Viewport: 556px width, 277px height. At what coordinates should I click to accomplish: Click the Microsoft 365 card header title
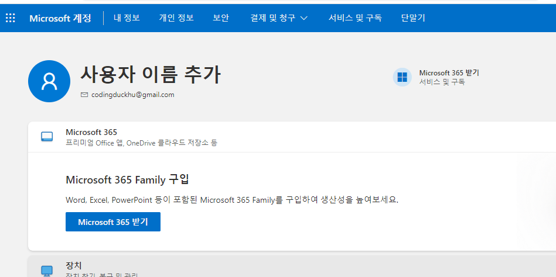91,132
